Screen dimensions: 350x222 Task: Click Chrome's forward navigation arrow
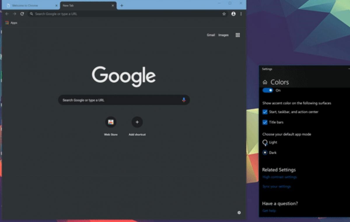(14, 14)
